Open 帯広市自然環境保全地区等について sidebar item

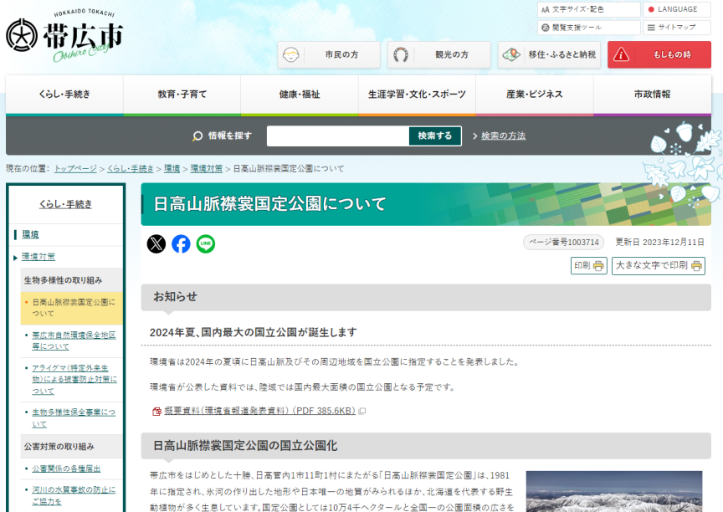[x=74, y=340]
